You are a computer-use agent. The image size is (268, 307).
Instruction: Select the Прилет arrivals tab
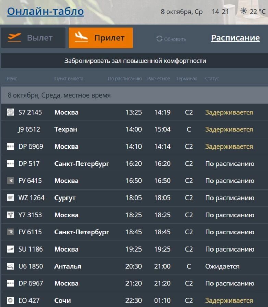100,38
